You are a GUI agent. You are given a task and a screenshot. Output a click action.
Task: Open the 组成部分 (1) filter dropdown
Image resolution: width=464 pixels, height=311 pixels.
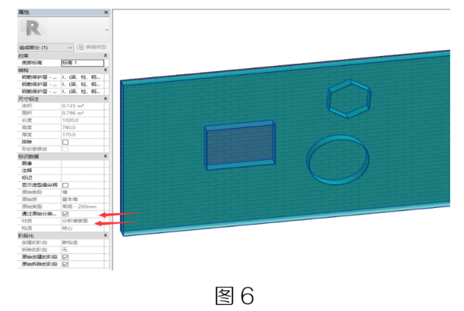pos(45,47)
